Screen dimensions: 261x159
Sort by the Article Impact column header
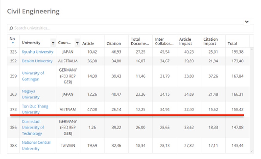pyautogui.click(x=185, y=41)
